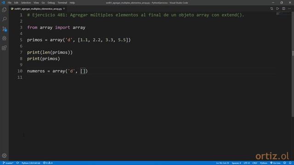Click line number 1 in the gutter
Viewport: 294px width, 165px height.
coord(21,15)
